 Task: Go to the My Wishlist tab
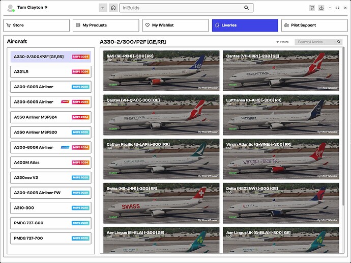pyautogui.click(x=175, y=25)
